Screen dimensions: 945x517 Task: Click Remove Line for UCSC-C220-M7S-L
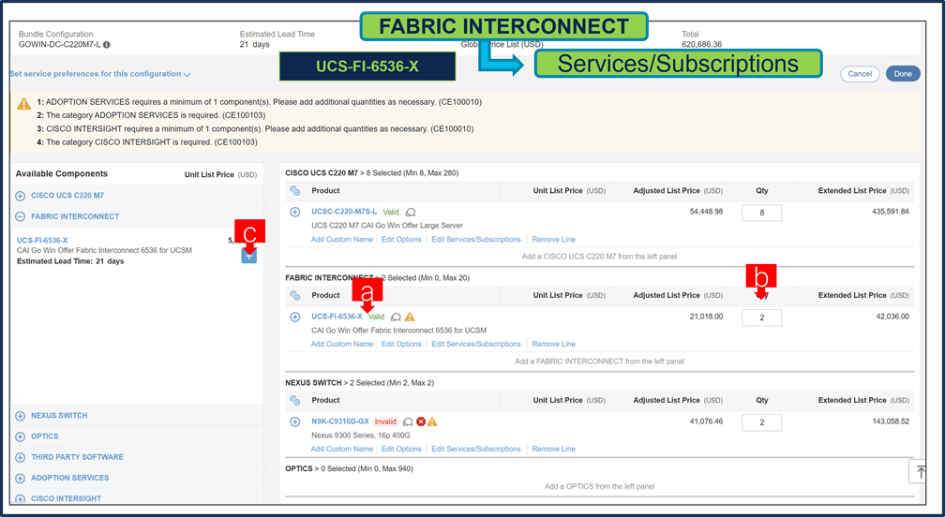click(x=554, y=240)
